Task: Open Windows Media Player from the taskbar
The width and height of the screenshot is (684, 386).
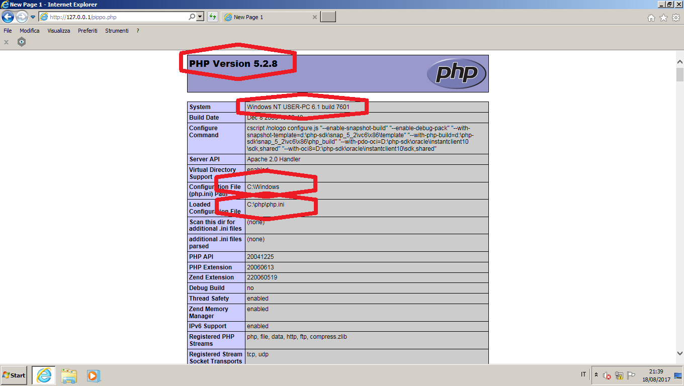Action: (x=94, y=375)
